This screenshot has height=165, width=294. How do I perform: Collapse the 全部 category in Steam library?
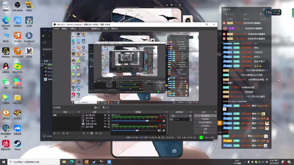(x=43, y=61)
